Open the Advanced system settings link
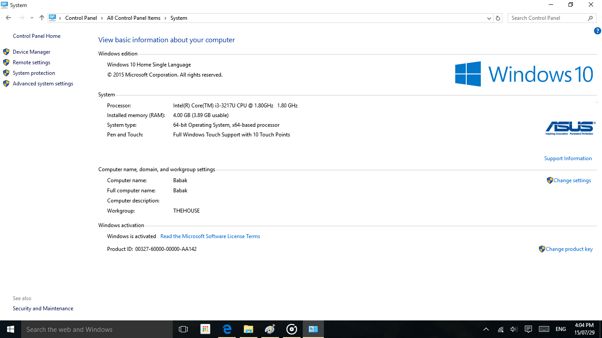This screenshot has width=602, height=338. point(43,84)
